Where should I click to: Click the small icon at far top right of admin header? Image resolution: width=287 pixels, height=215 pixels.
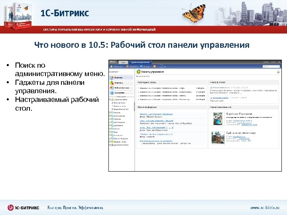[279, 62]
